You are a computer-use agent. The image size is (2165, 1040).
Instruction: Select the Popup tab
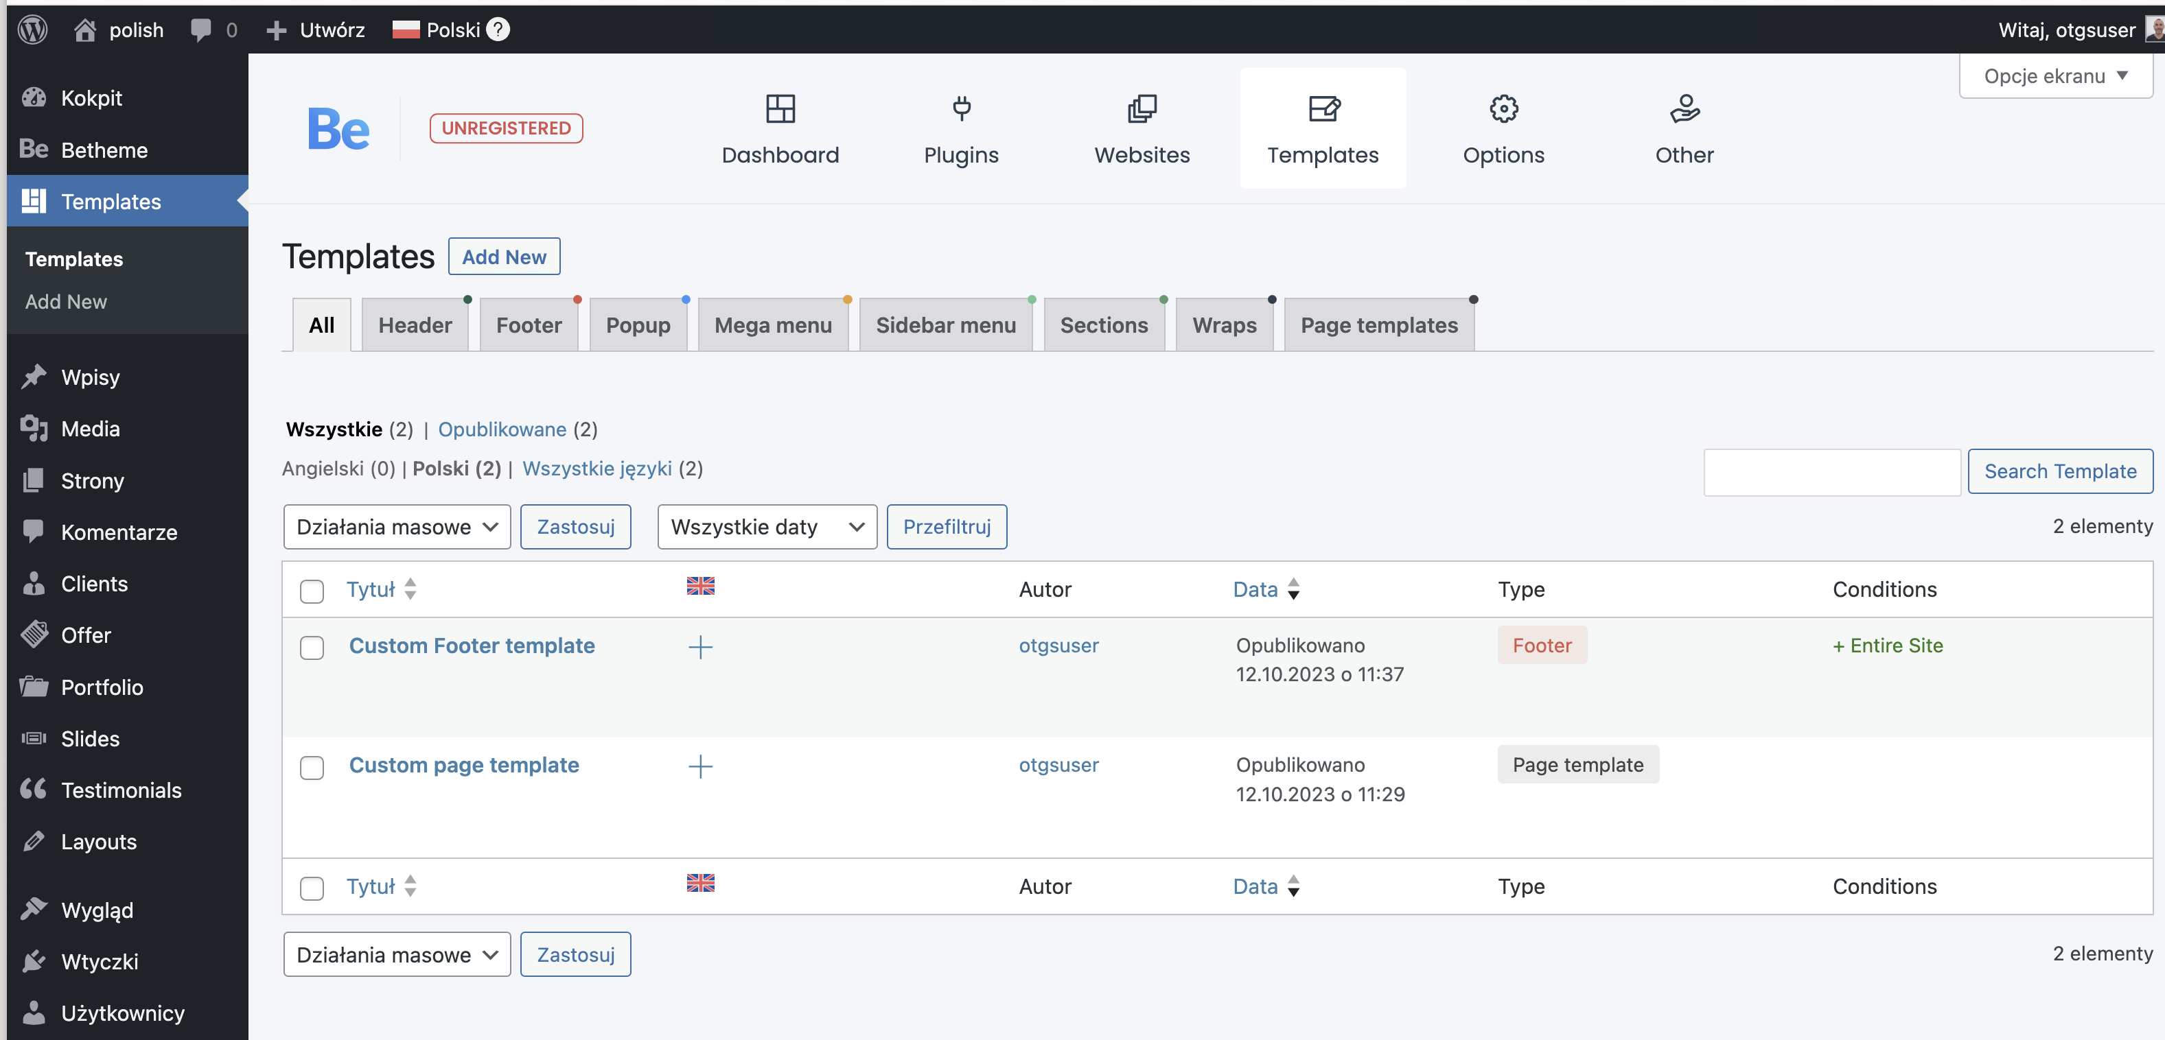(x=638, y=324)
